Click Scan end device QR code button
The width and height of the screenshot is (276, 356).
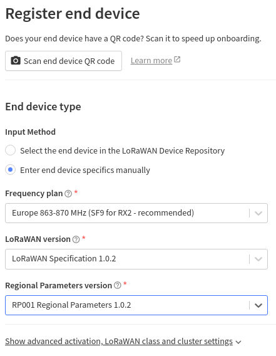click(63, 61)
